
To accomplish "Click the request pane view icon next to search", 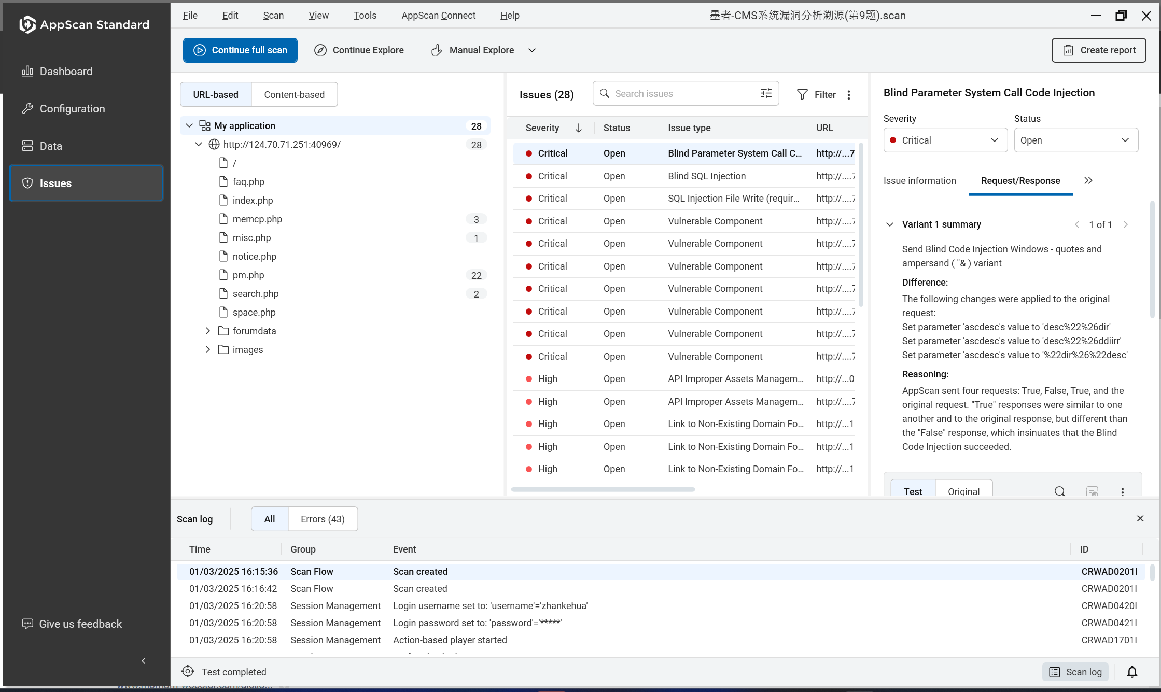I will tap(1092, 491).
